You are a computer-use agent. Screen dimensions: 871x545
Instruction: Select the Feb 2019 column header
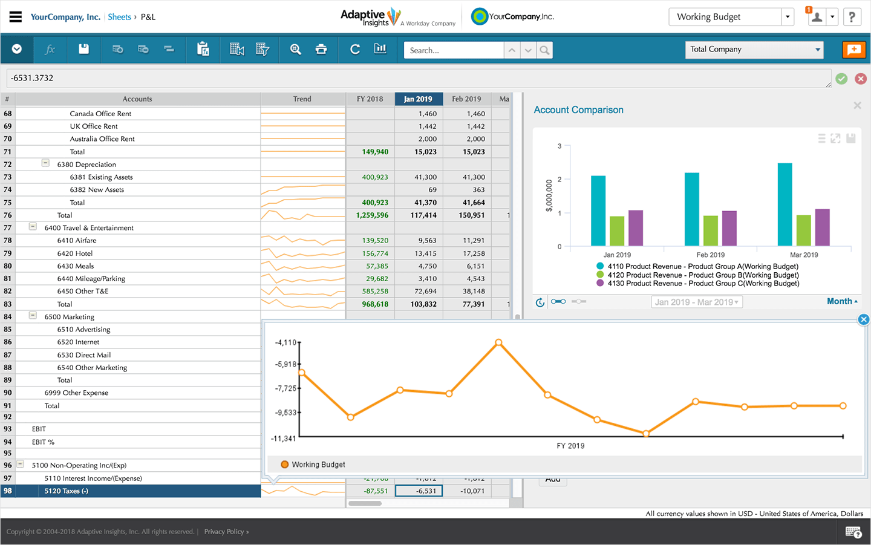point(467,99)
